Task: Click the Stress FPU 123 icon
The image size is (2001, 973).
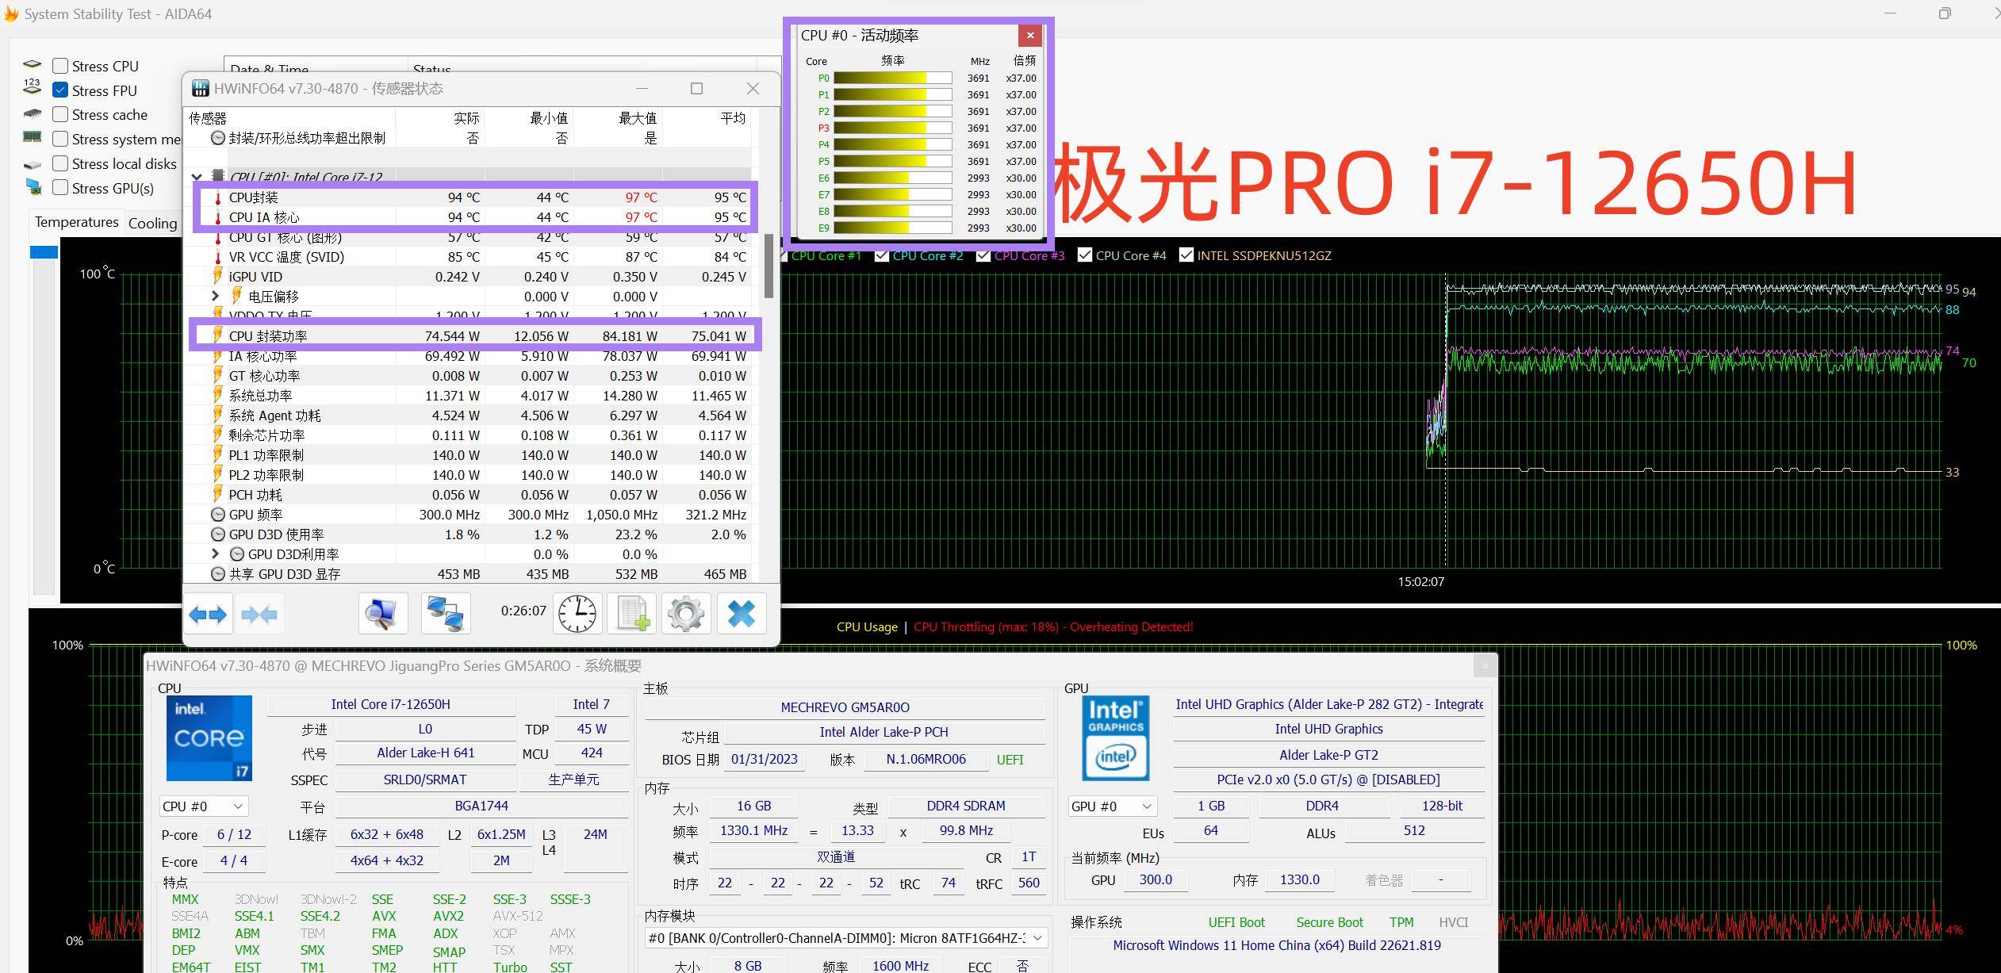Action: 32,86
